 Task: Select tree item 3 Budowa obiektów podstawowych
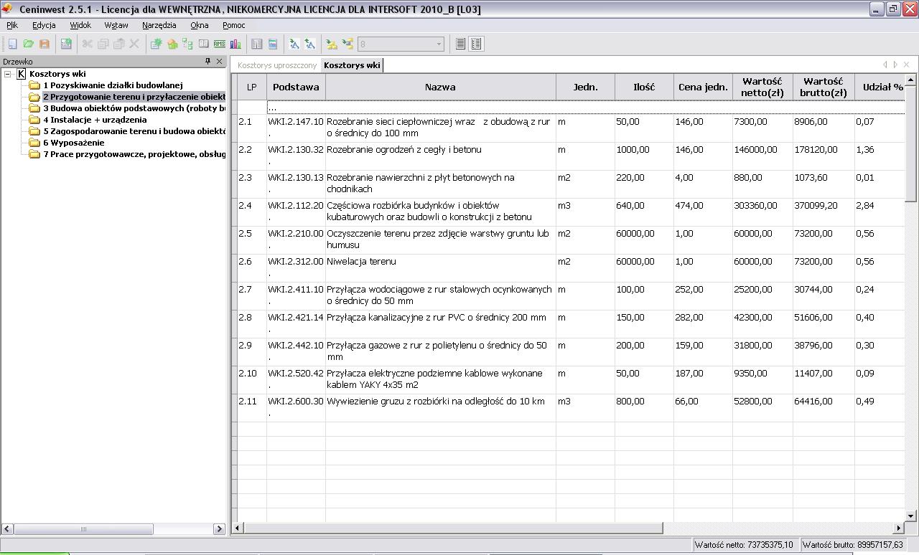pyautogui.click(x=134, y=108)
